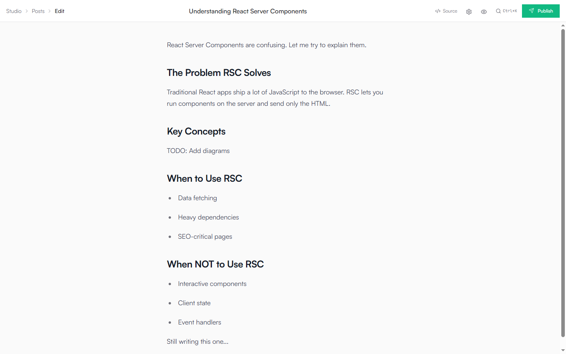The width and height of the screenshot is (566, 354).
Task: Click the "Key Concepts" heading
Action: [196, 131]
